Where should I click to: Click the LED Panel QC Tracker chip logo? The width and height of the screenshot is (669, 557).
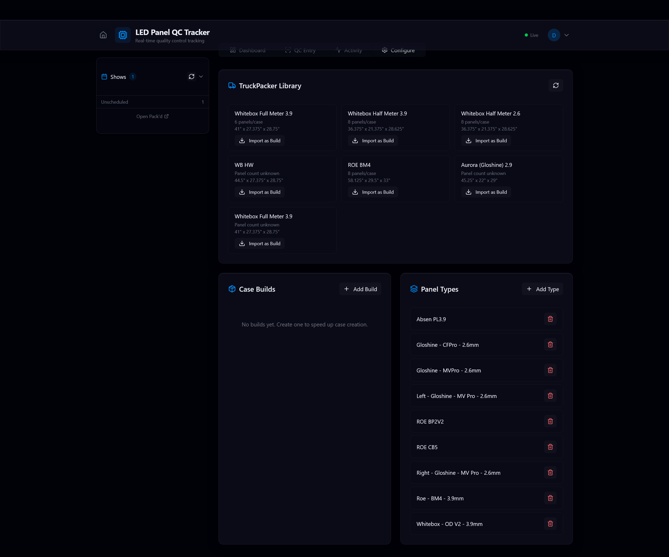coord(123,35)
